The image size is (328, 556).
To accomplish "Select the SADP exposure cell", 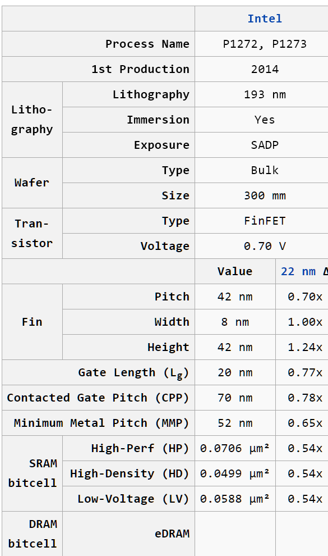I will (x=265, y=145).
